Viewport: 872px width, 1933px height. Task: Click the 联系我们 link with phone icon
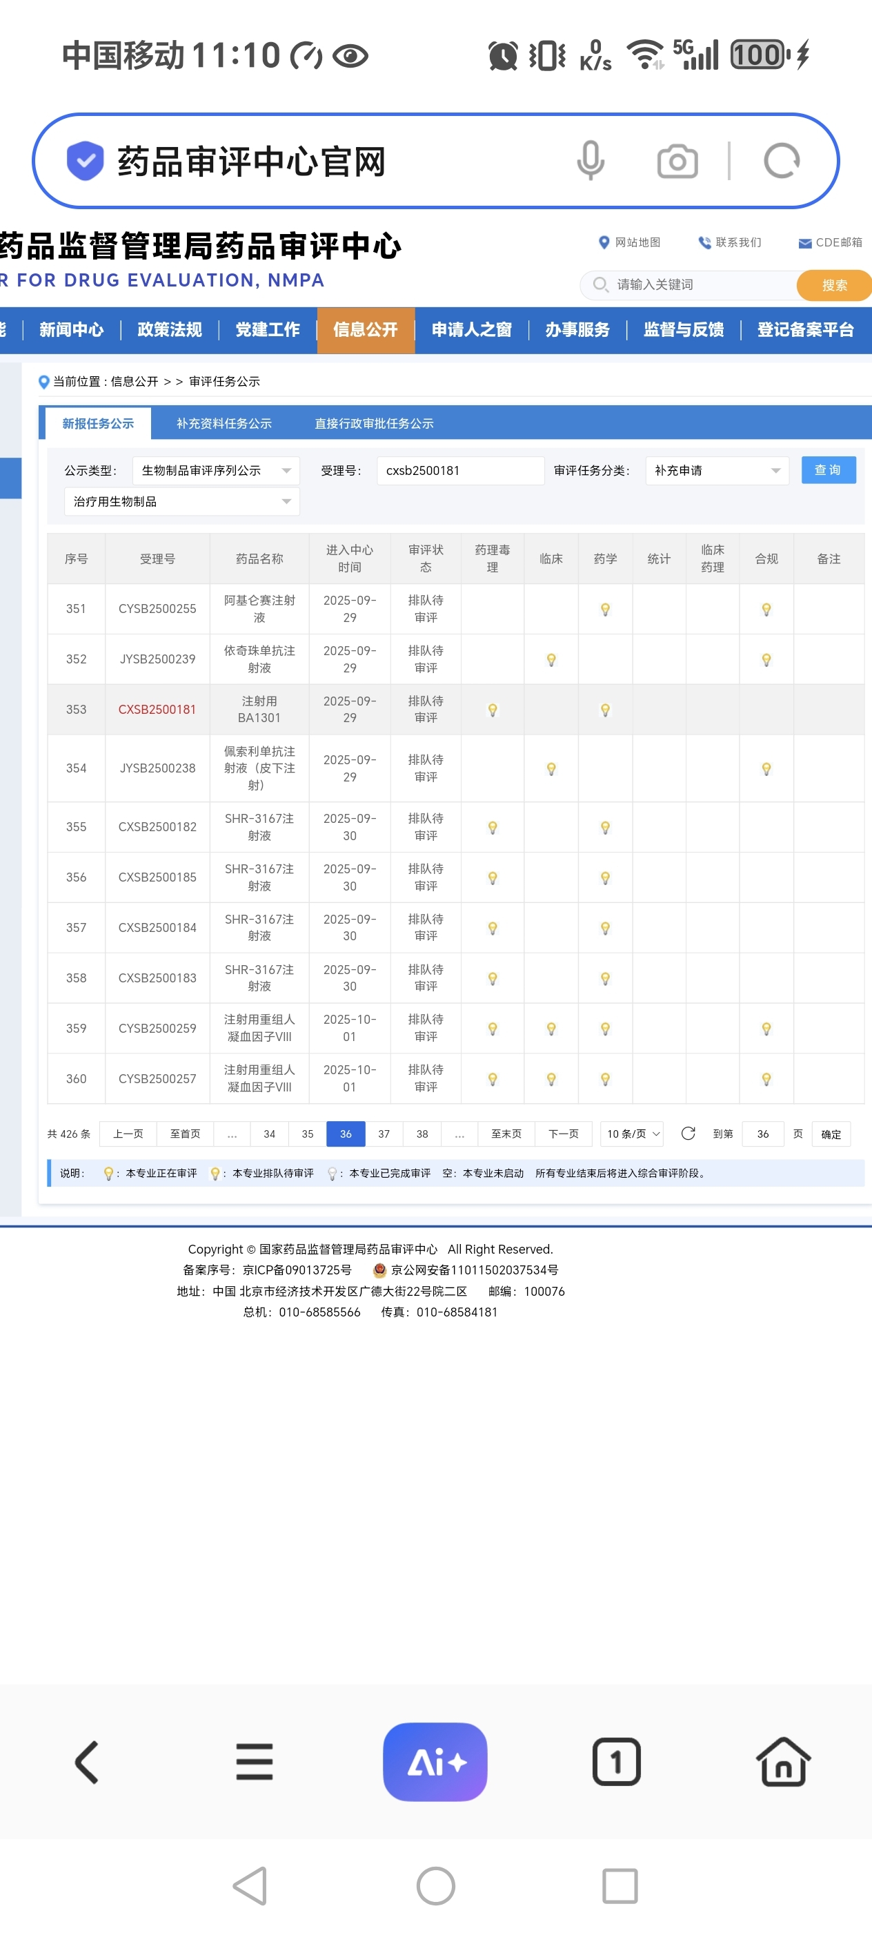pyautogui.click(x=729, y=242)
